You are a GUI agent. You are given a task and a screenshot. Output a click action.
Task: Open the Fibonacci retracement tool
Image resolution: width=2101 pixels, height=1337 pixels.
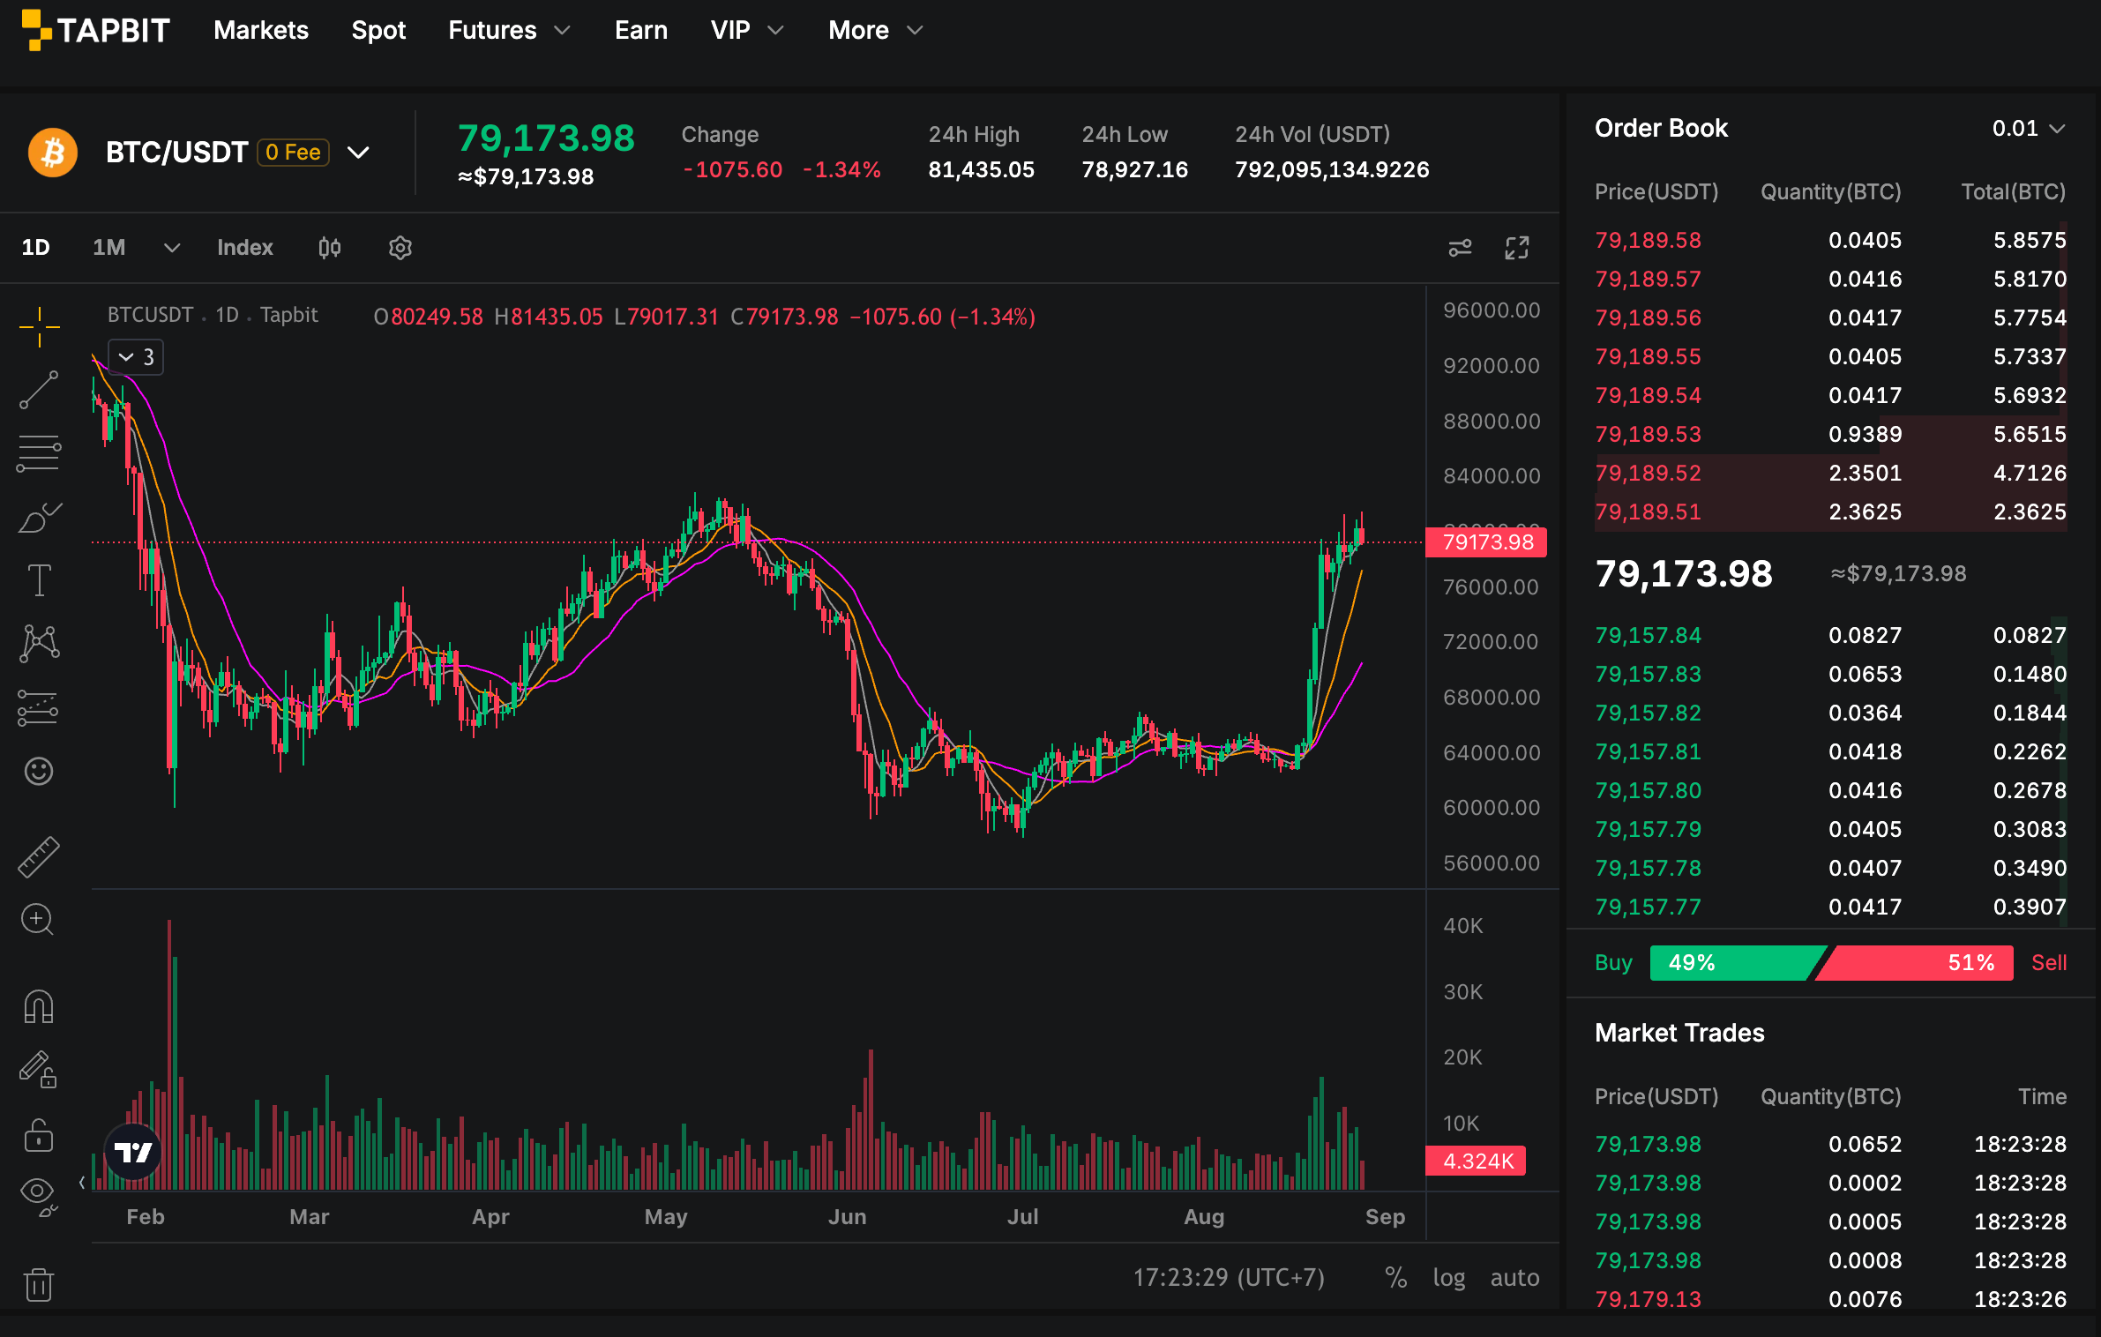tap(40, 452)
